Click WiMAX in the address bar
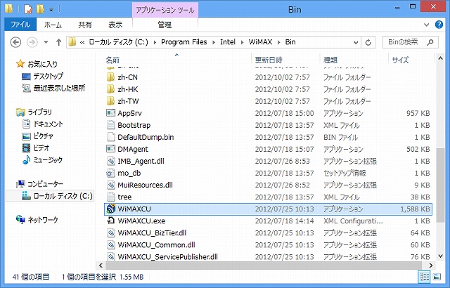Image resolution: width=450 pixels, height=288 pixels. click(x=260, y=42)
